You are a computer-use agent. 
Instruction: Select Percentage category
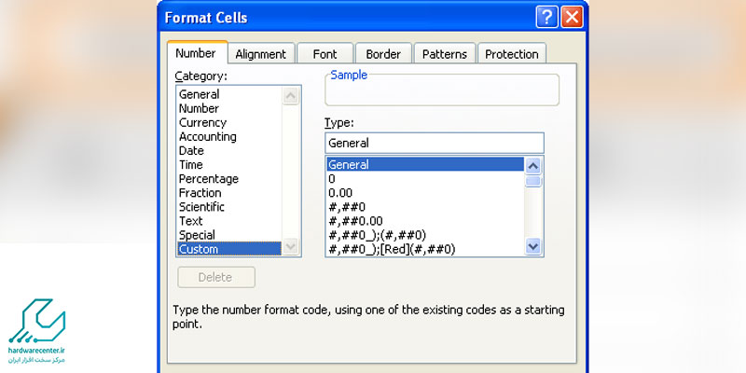(229, 179)
